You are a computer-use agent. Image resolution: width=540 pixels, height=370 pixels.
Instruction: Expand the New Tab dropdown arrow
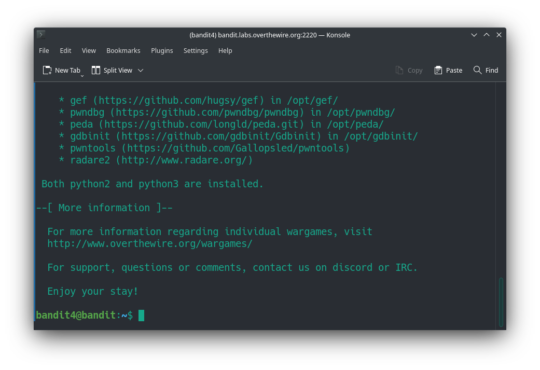point(82,75)
